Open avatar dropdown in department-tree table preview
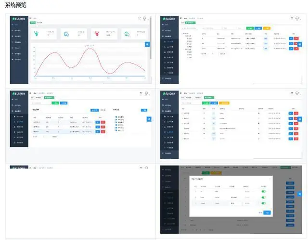This screenshot has width=308, height=240. [297, 18]
